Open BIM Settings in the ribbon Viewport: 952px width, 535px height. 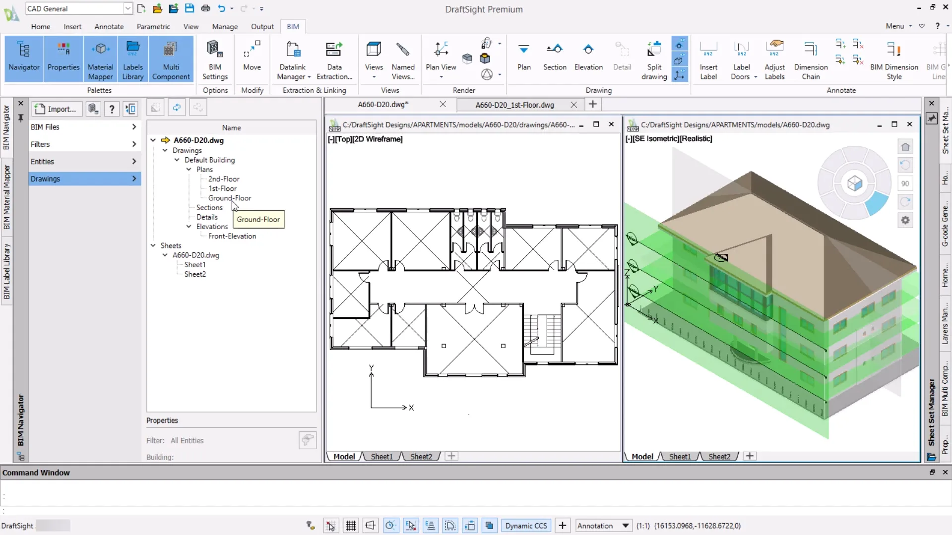[215, 59]
